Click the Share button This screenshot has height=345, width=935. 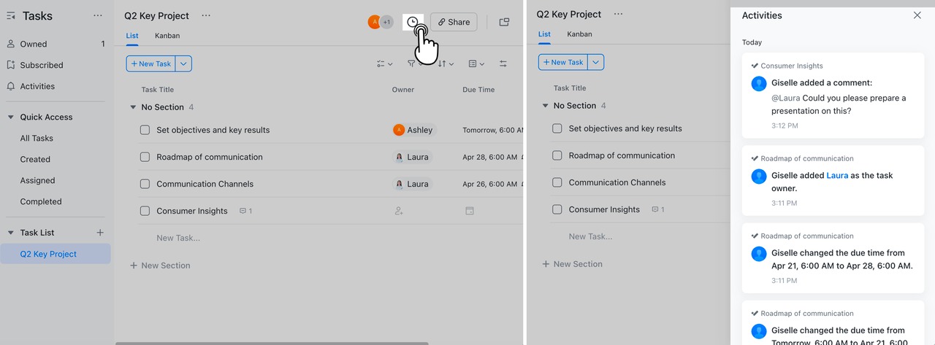[x=453, y=23]
